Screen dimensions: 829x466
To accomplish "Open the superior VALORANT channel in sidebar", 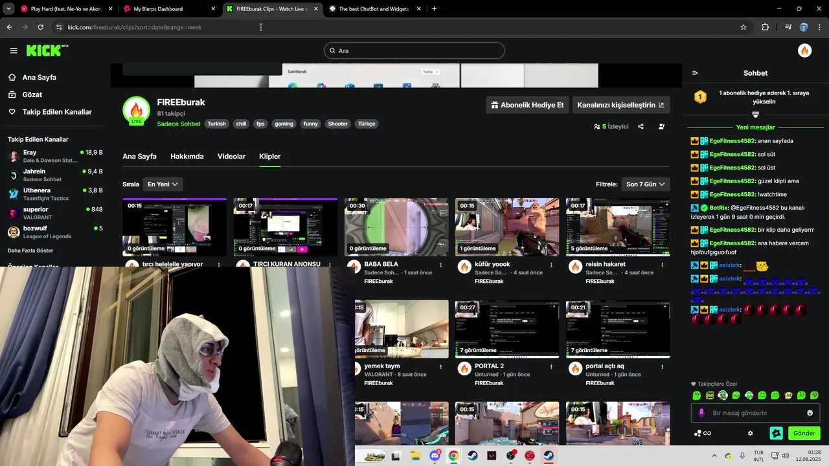I will tap(55, 213).
